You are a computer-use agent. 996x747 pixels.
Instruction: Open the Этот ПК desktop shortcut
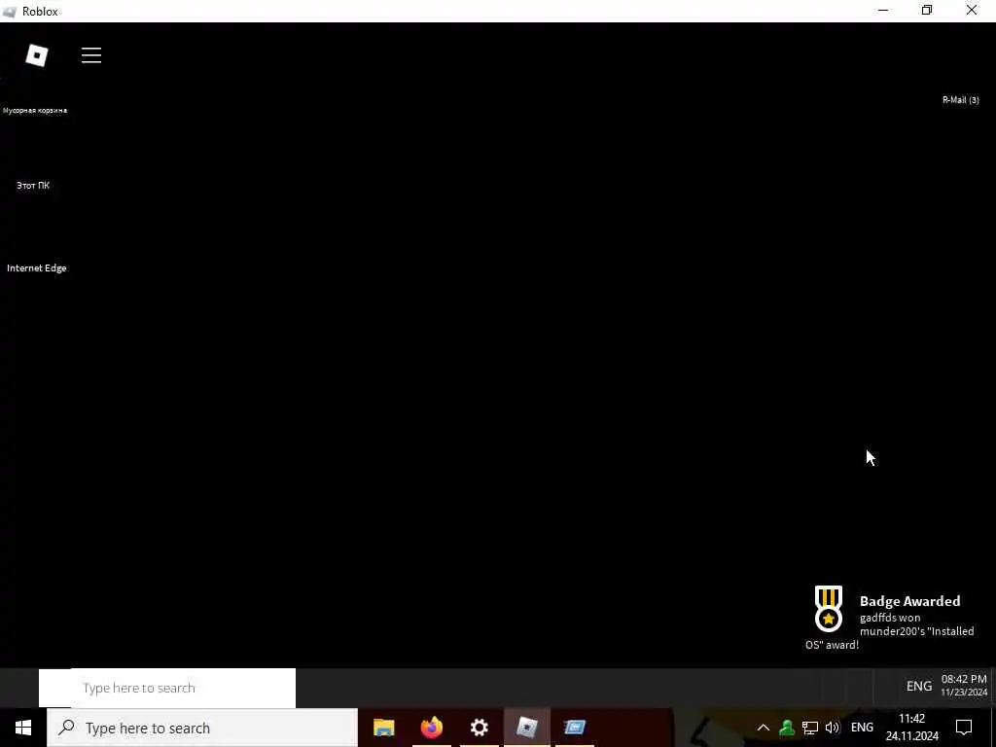tap(33, 186)
